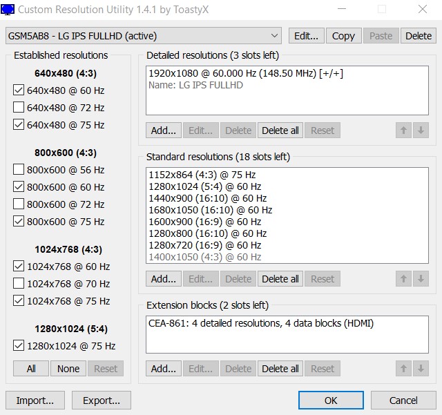Uncheck the 640x480 @ 60 Hz checkbox
Screen dimensions: 442x415
click(19, 90)
